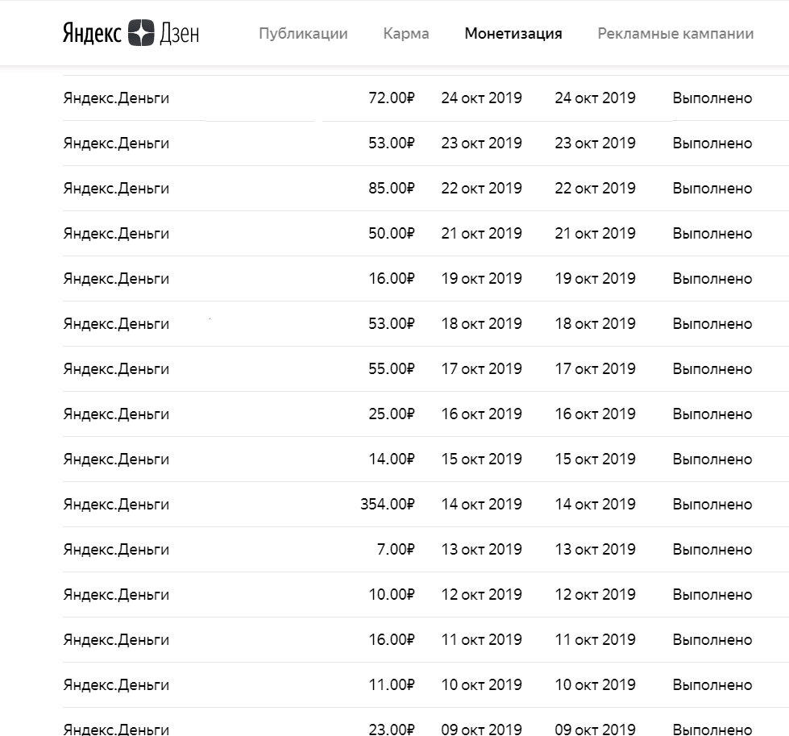Select the 72.00₽ payout row from 24 окт
The image size is (789, 736).
pos(426,98)
